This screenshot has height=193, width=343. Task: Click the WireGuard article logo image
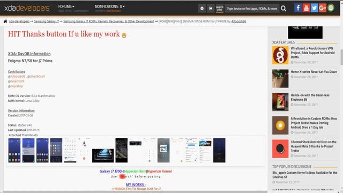click(x=280, y=55)
